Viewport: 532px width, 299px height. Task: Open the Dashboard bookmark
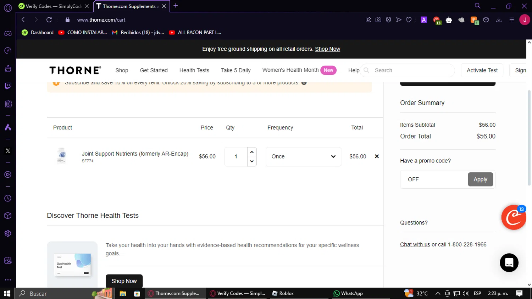click(x=38, y=32)
